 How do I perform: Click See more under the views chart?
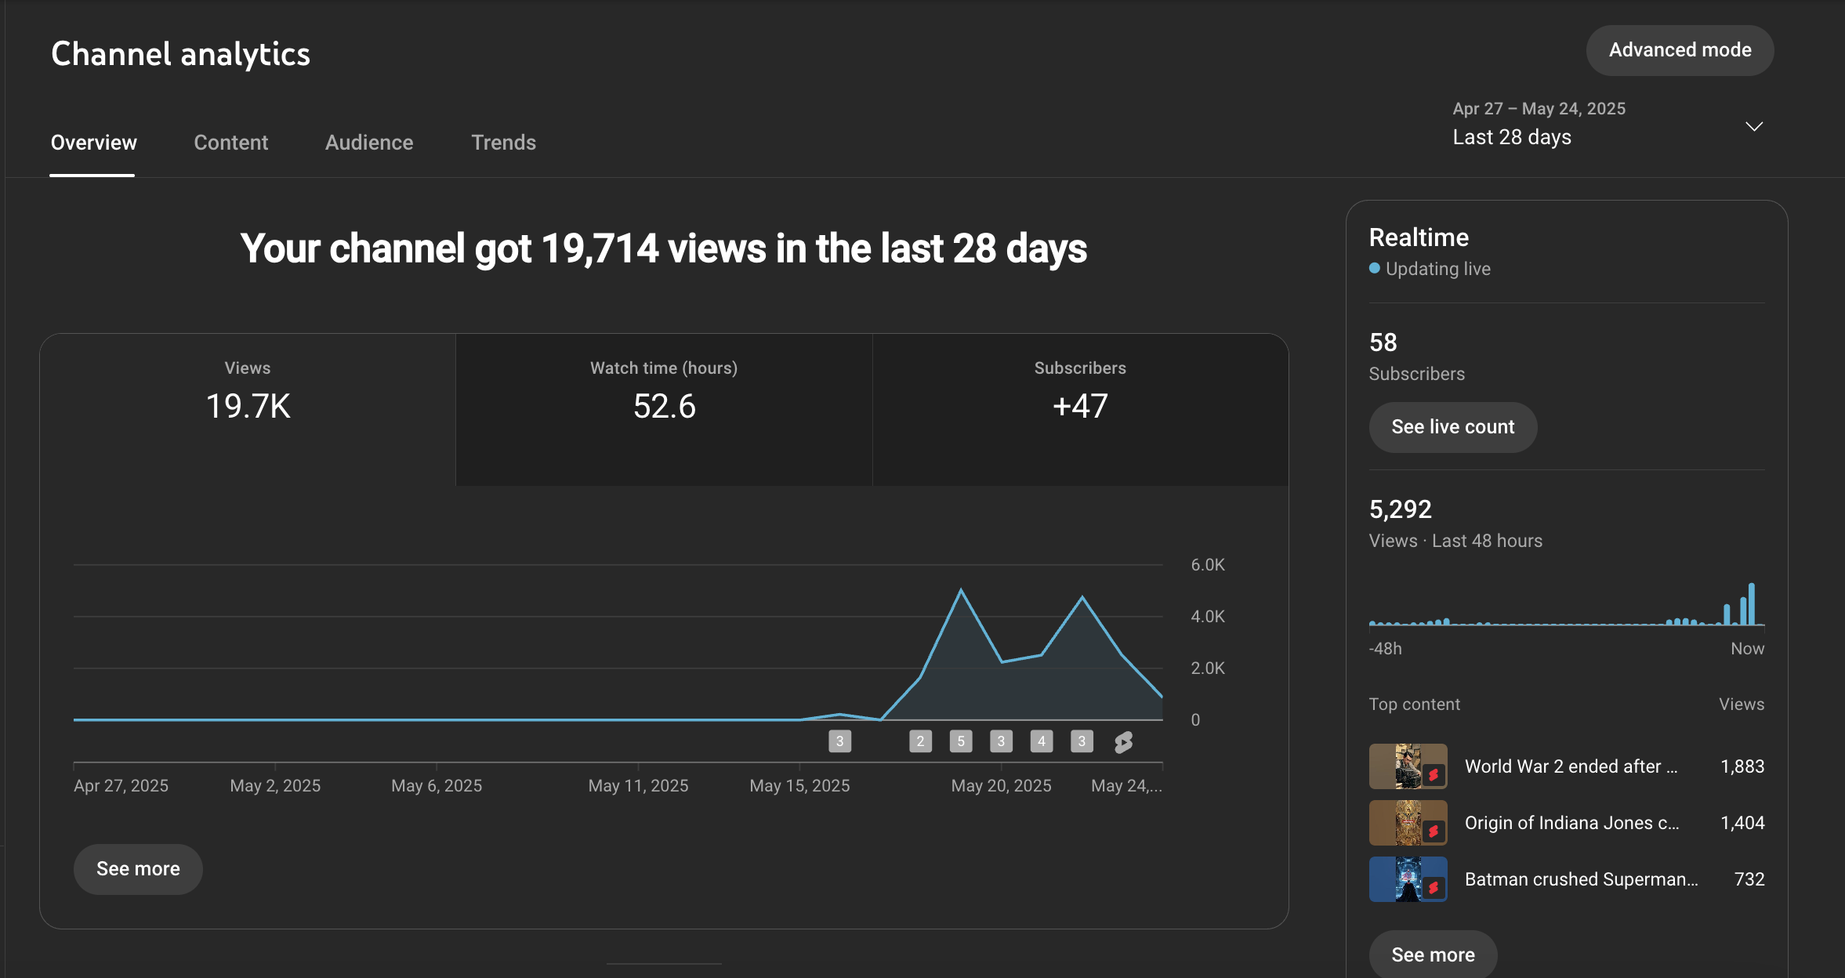tap(138, 869)
